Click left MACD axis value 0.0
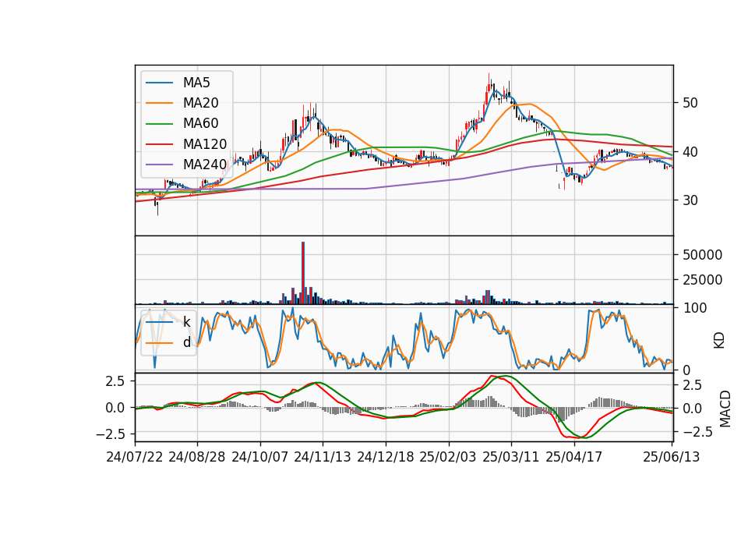Screen dimensions: 748x538 pos(115,408)
